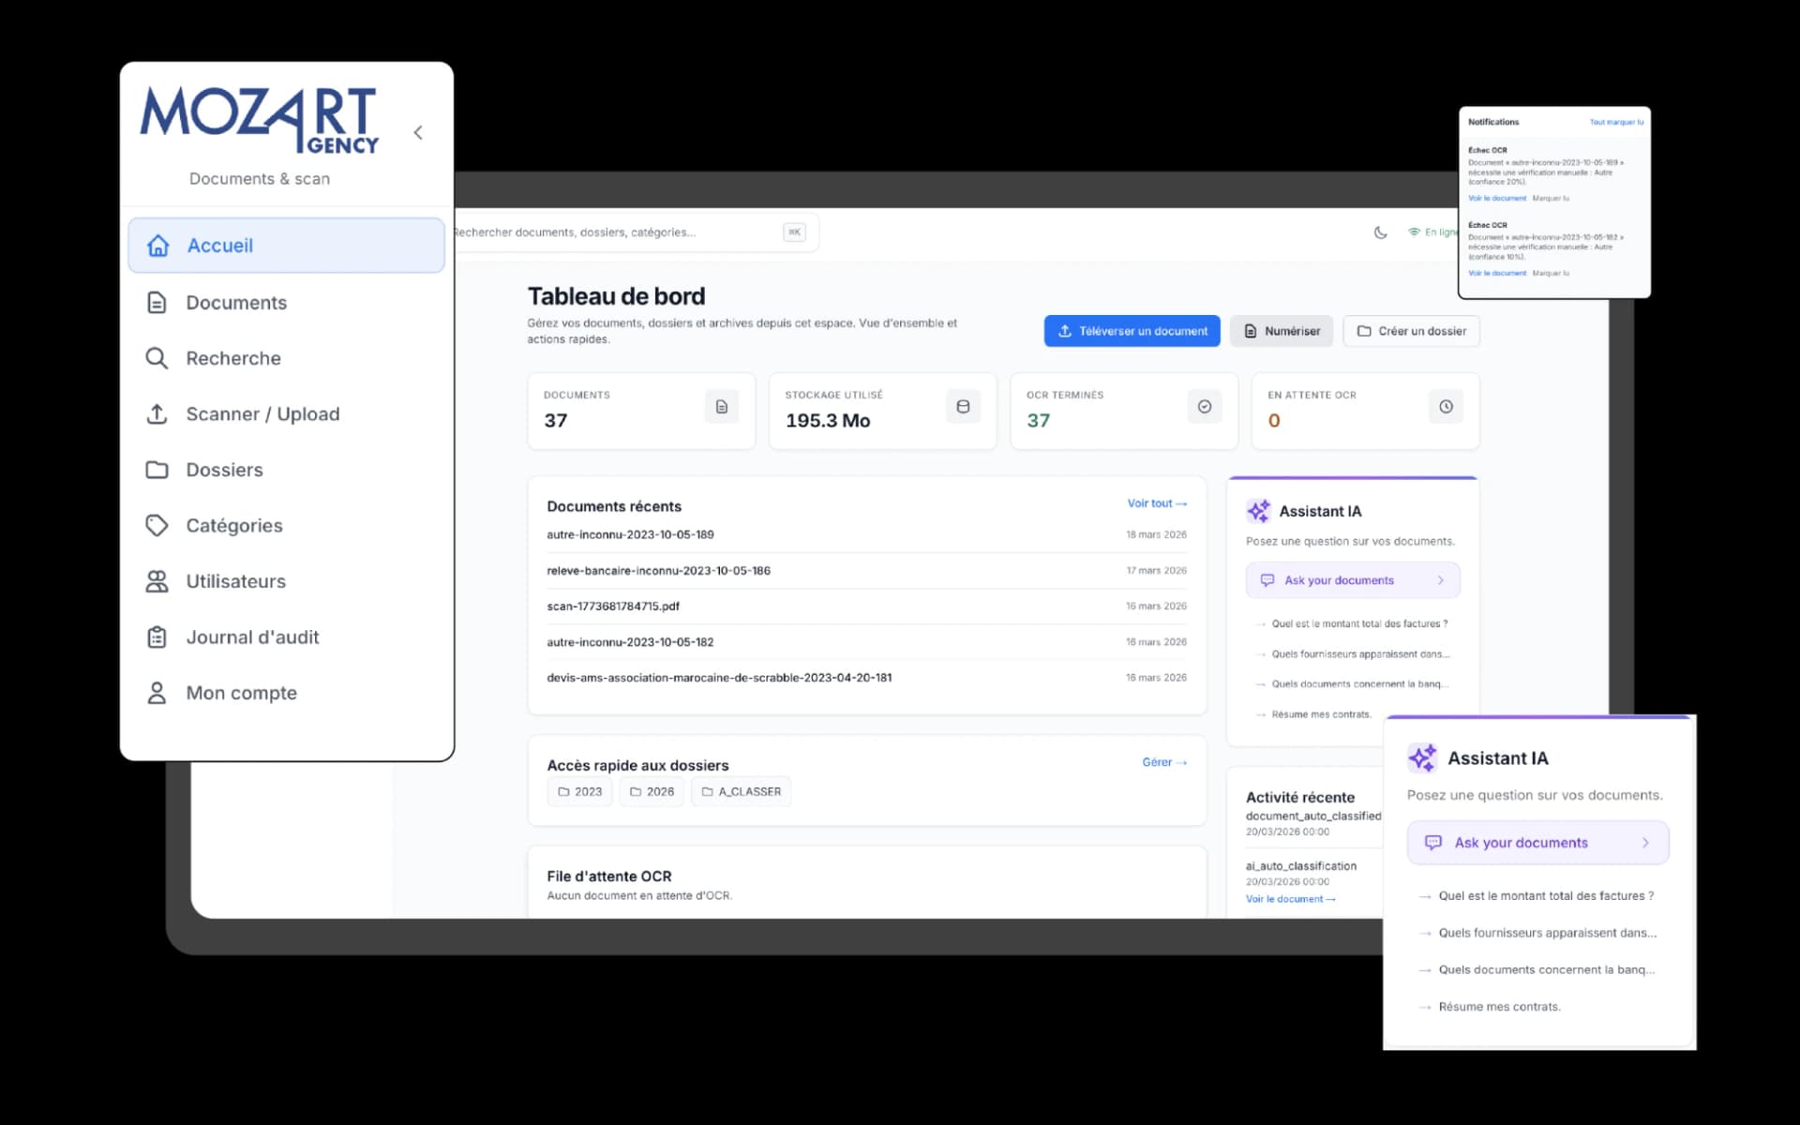Click the Numériser button
This screenshot has height=1125, width=1800.
pos(1282,331)
